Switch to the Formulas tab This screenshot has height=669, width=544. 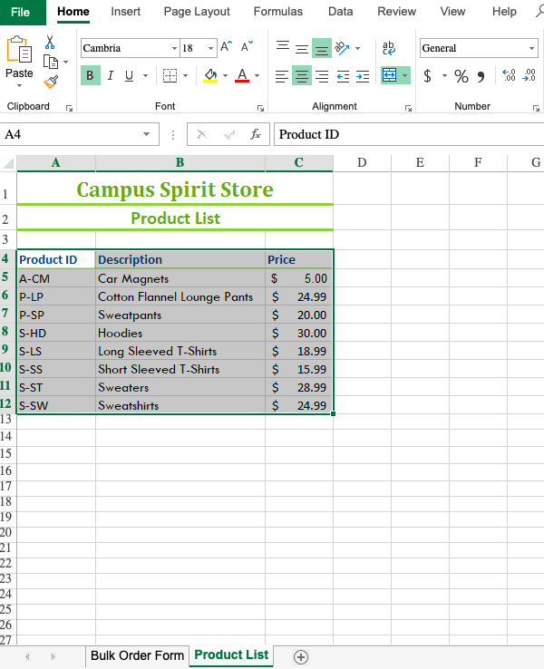pyautogui.click(x=278, y=12)
